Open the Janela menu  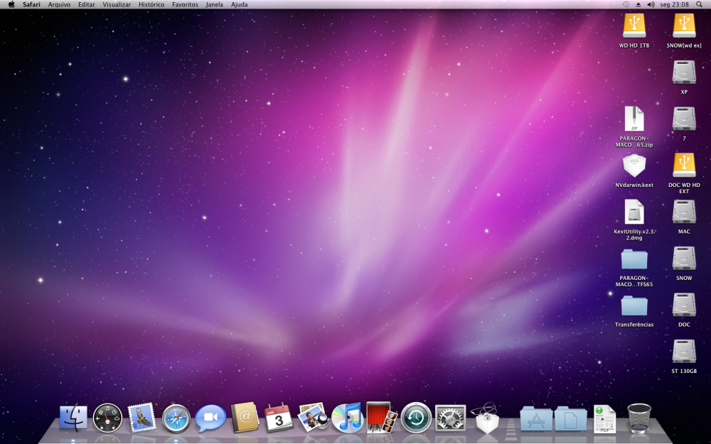[215, 4]
